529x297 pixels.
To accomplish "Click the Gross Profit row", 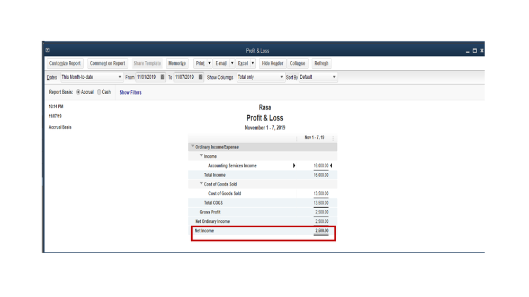I will point(263,212).
